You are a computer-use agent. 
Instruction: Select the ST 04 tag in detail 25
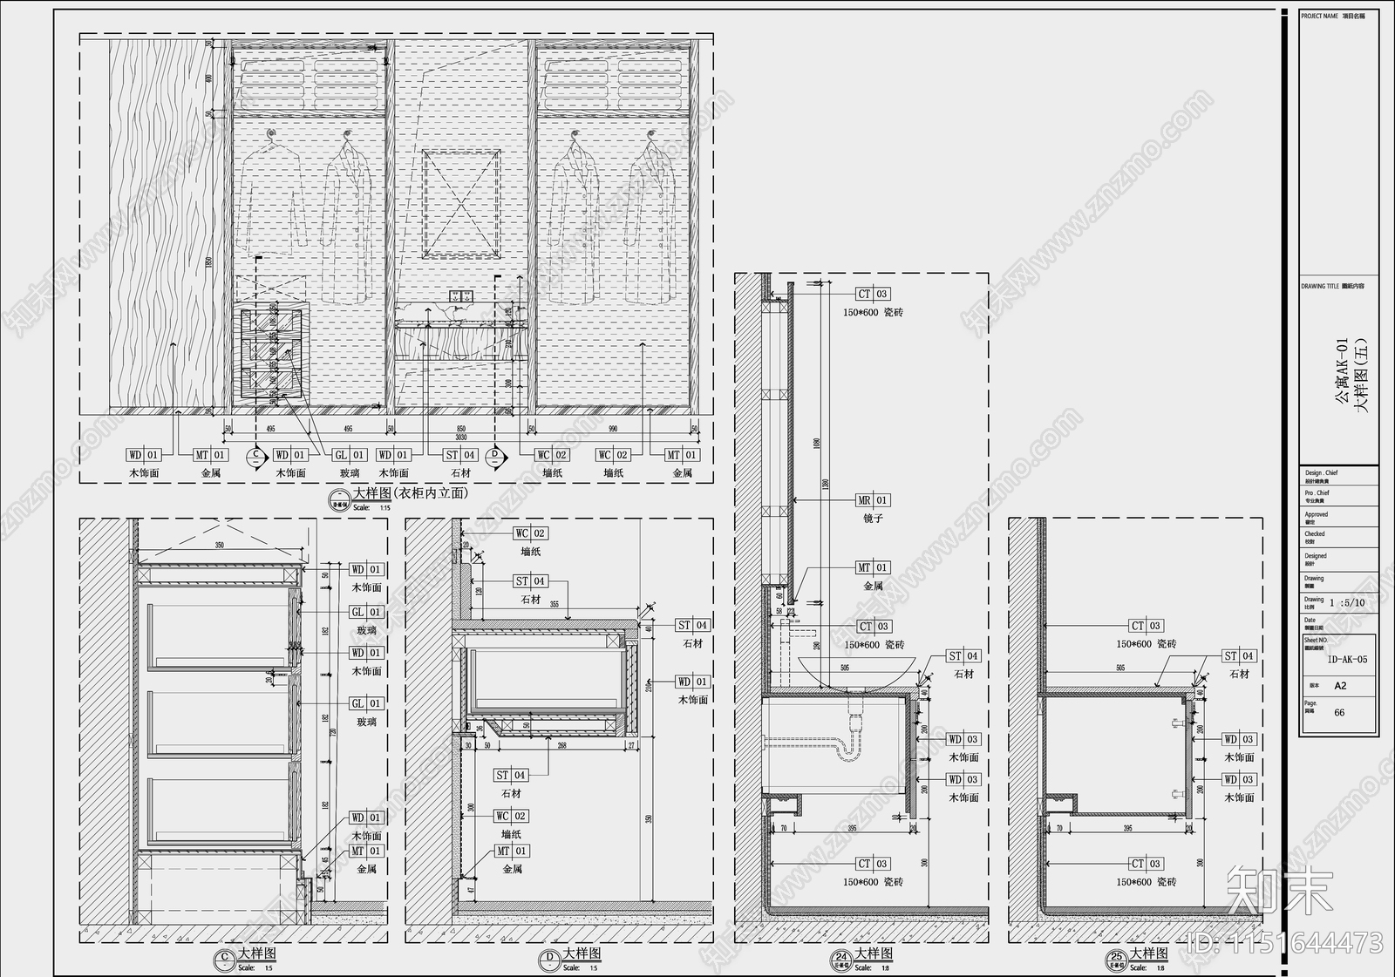[x=1239, y=656]
